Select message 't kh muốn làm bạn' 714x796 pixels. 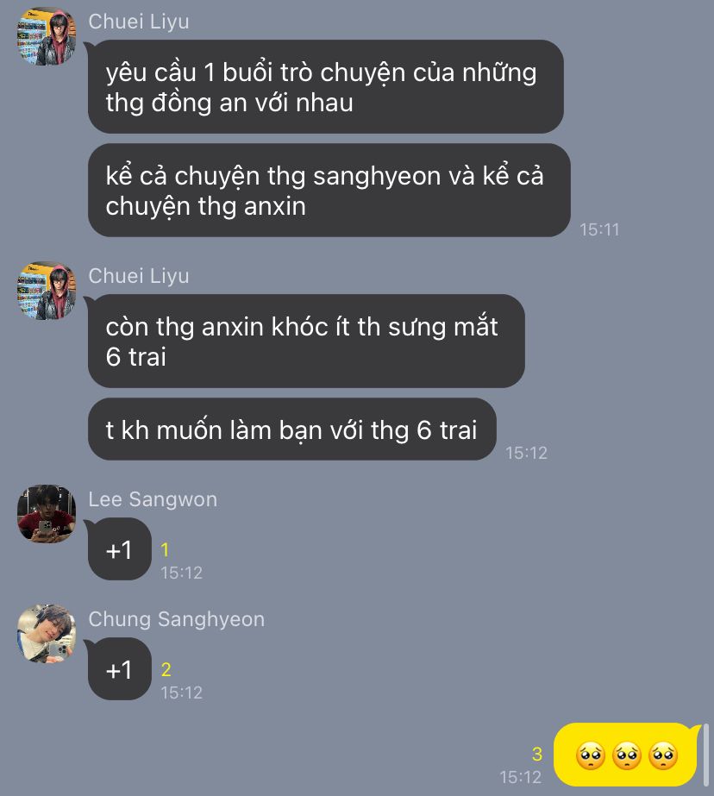pos(291,429)
